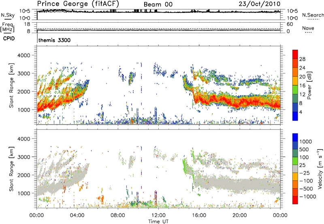The width and height of the screenshot is (324, 224).
Task: Pick the gray -25 to 25 velocity segment
Action: 295,169
